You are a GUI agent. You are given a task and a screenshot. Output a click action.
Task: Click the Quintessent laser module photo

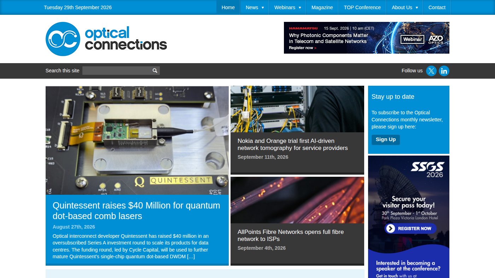pos(137,140)
